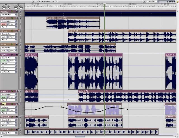This screenshot has height=138, width=179.
Task: Open the stereo dropdown on guitar 1
Action: pos(9,69)
